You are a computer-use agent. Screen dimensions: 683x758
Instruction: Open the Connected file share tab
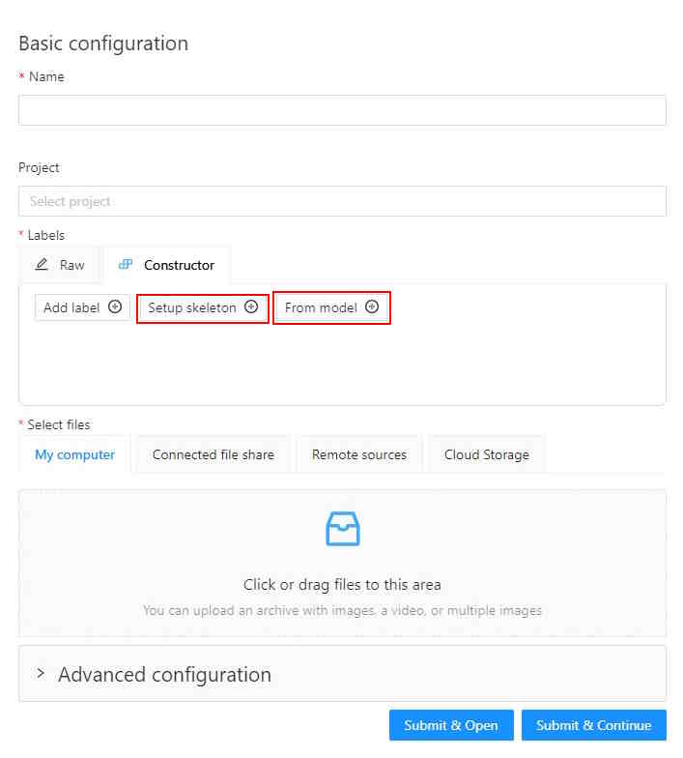pos(213,454)
